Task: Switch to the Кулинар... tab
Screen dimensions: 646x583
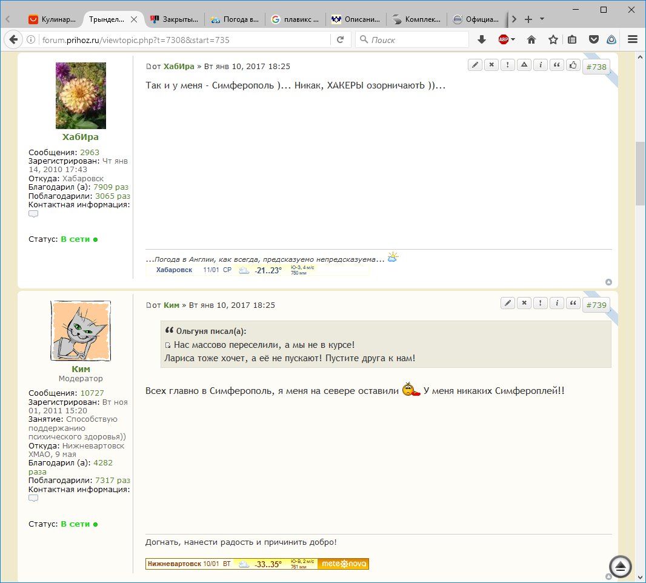Action: click(52, 19)
